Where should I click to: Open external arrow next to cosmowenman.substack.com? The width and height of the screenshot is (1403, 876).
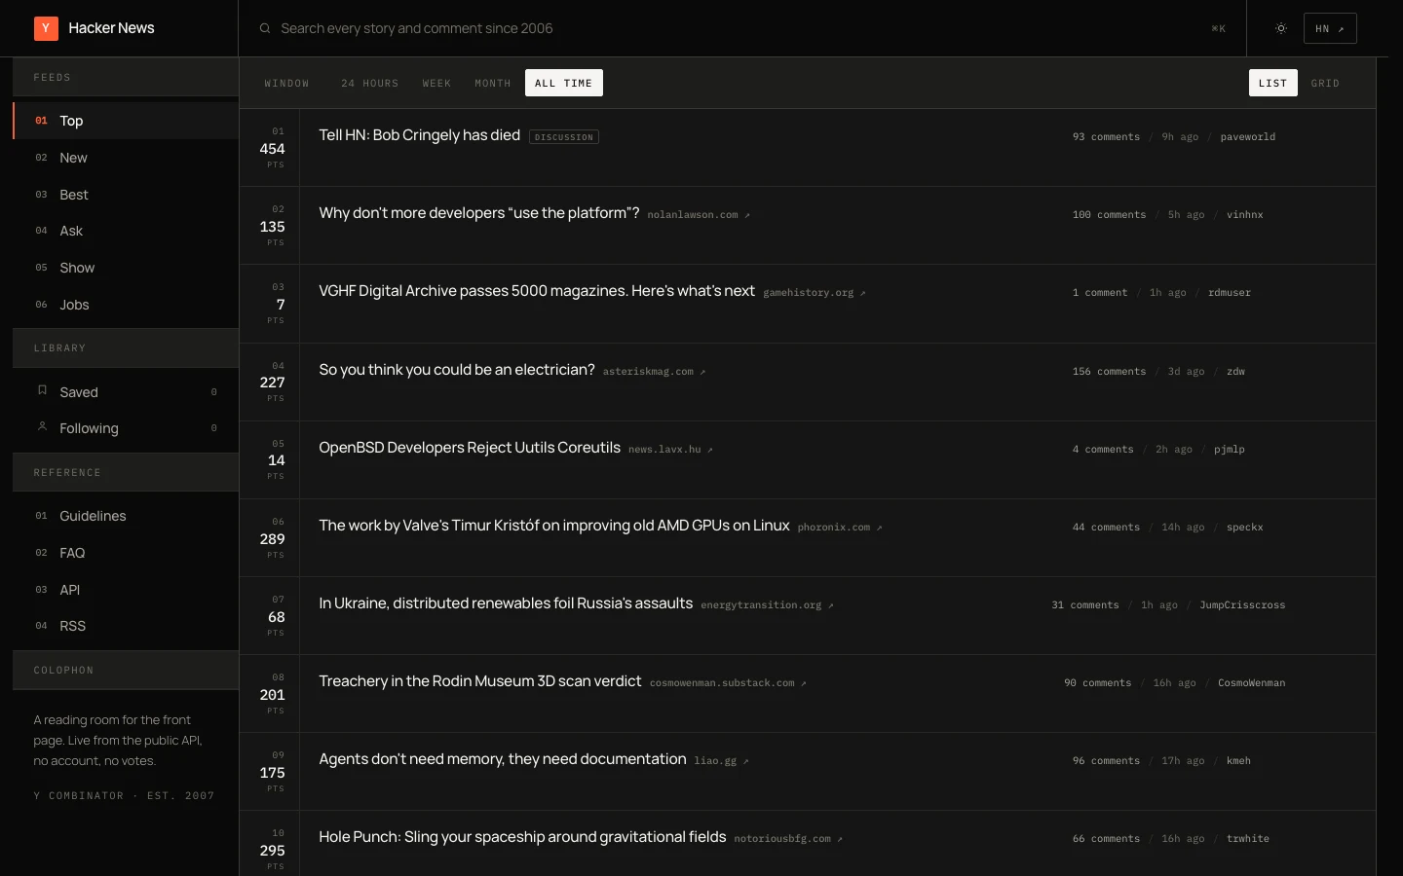pos(804,683)
